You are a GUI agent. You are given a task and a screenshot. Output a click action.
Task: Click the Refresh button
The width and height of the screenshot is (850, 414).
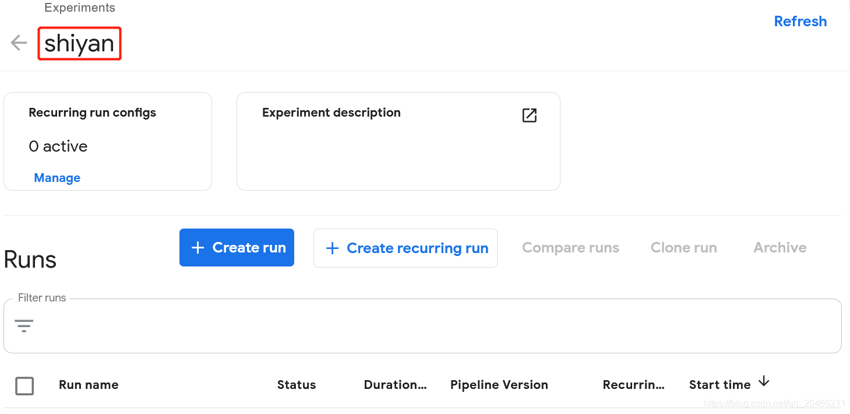click(x=800, y=22)
